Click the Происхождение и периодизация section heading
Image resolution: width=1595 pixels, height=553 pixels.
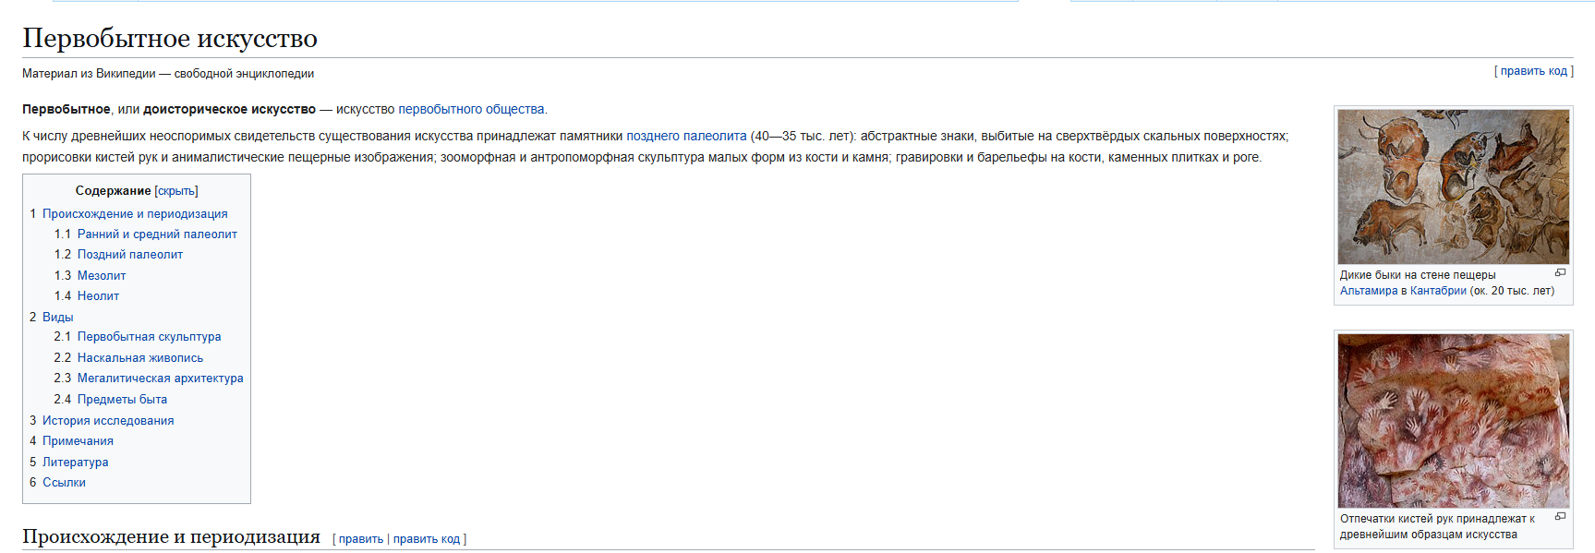coord(171,536)
